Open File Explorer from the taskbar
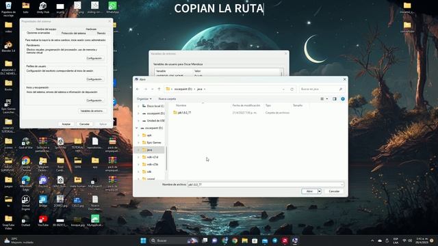438x246 pixels. click(x=245, y=241)
